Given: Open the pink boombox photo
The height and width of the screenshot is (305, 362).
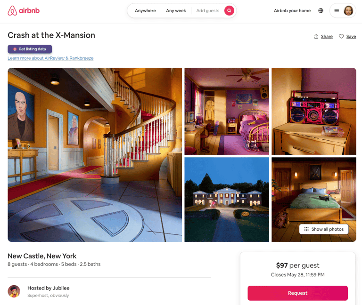Looking at the screenshot, I should (314, 111).
